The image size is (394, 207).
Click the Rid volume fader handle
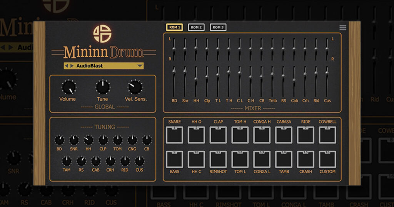pyautogui.click(x=316, y=73)
